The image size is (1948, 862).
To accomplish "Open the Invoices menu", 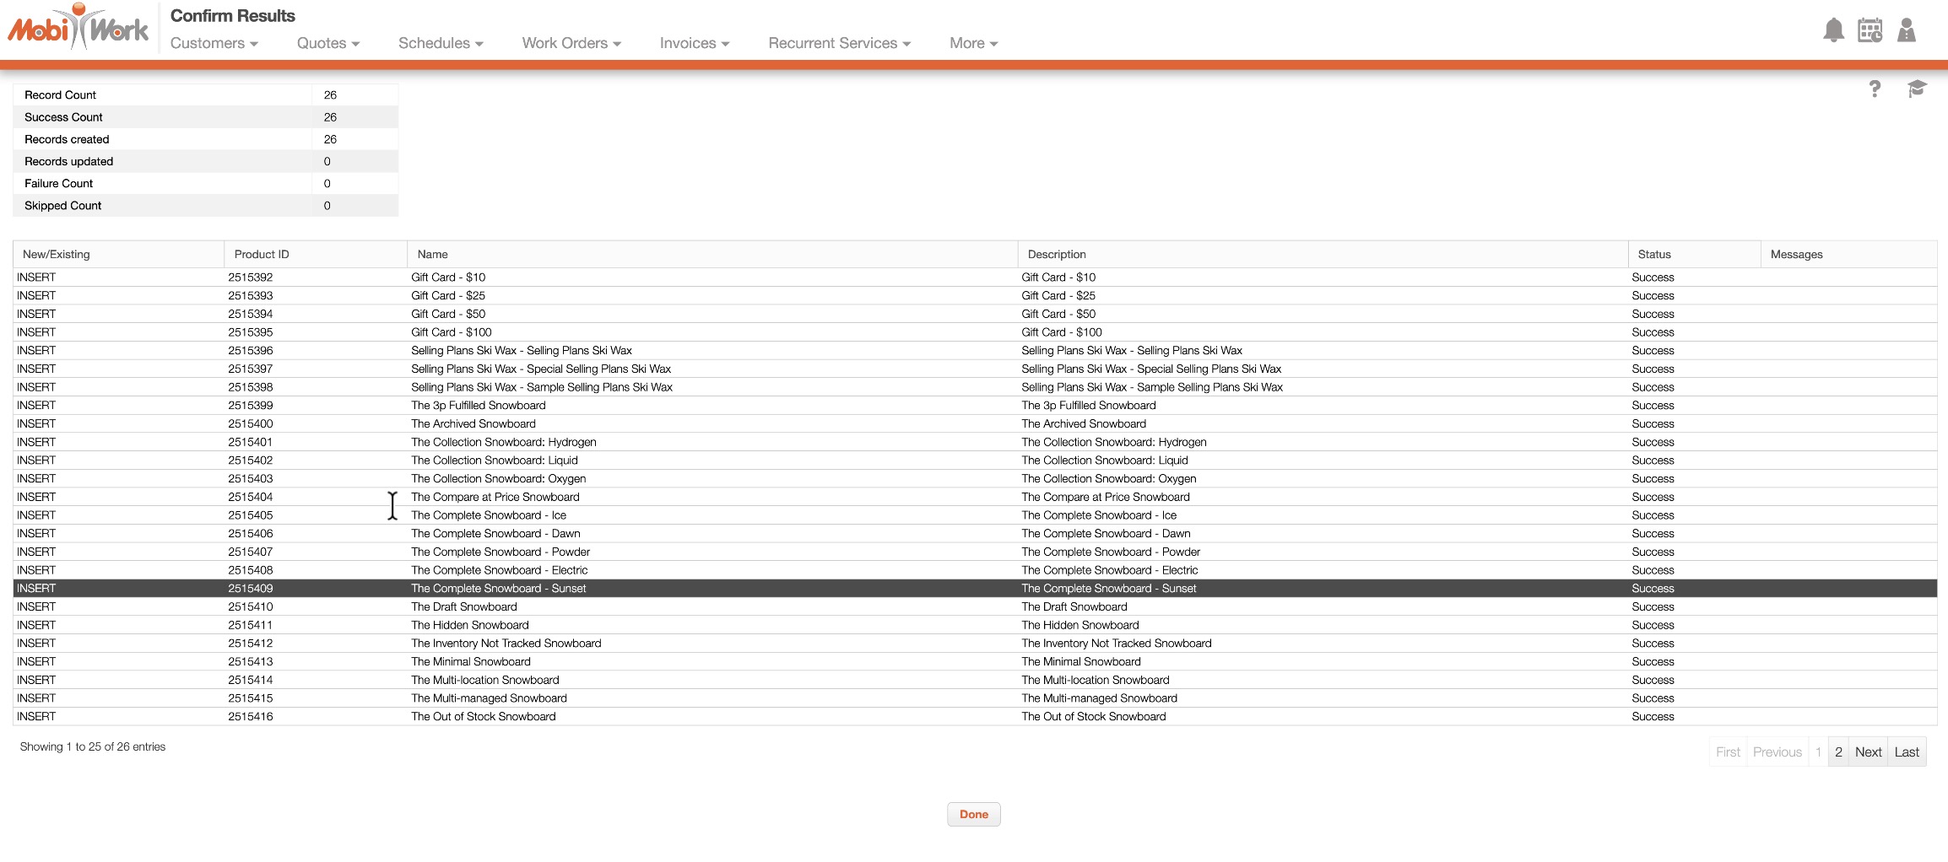I will [x=694, y=43].
